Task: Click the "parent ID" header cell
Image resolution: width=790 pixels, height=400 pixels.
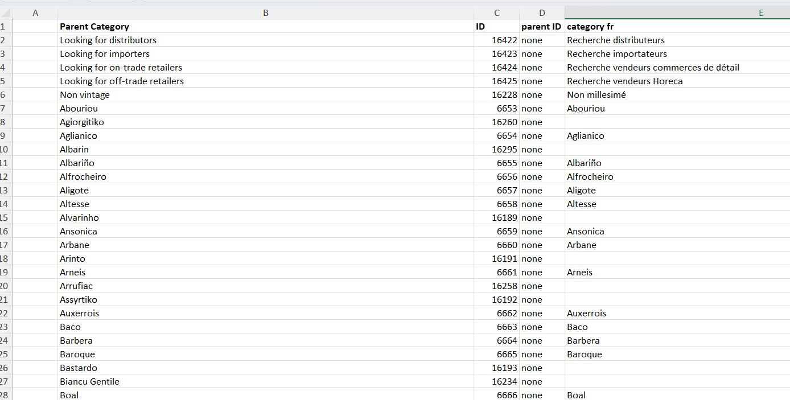Action: (541, 26)
